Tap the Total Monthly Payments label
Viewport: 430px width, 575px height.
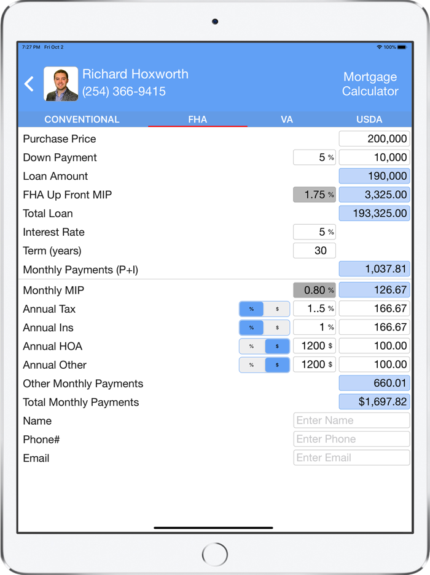point(81,402)
